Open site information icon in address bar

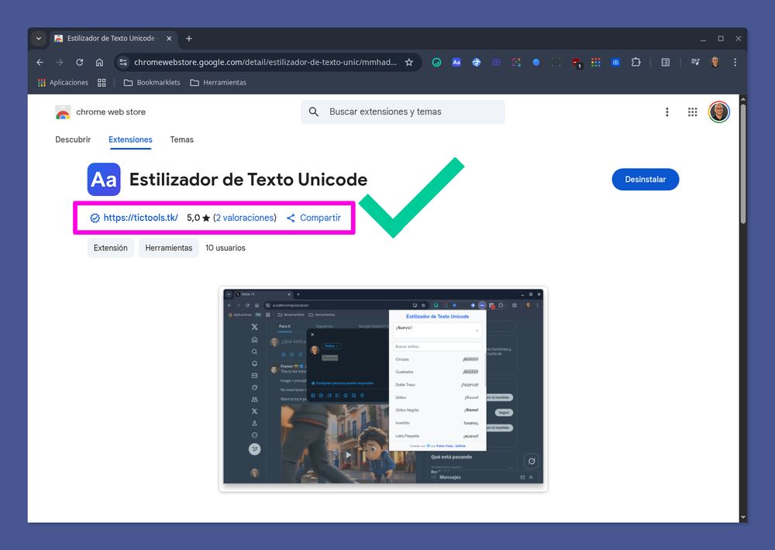pyautogui.click(x=123, y=62)
